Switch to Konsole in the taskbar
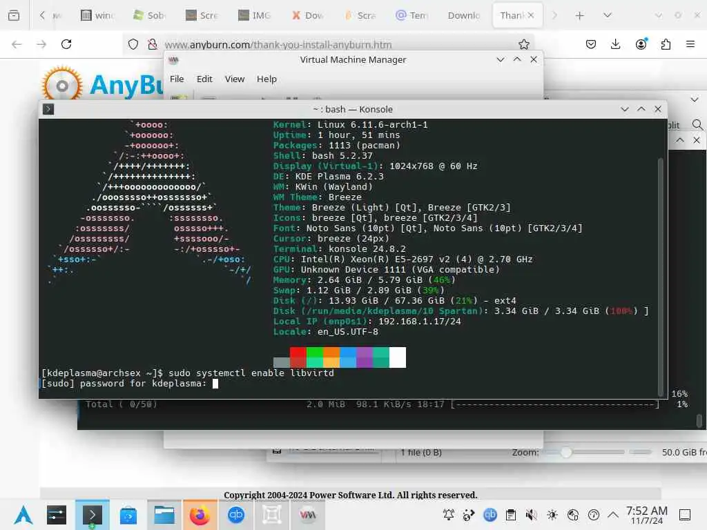Image resolution: width=707 pixels, height=530 pixels. [x=92, y=515]
